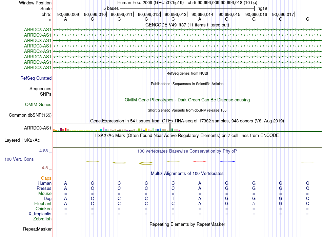Open Multiz Alignments of 100 Vertebrates title

point(187,174)
